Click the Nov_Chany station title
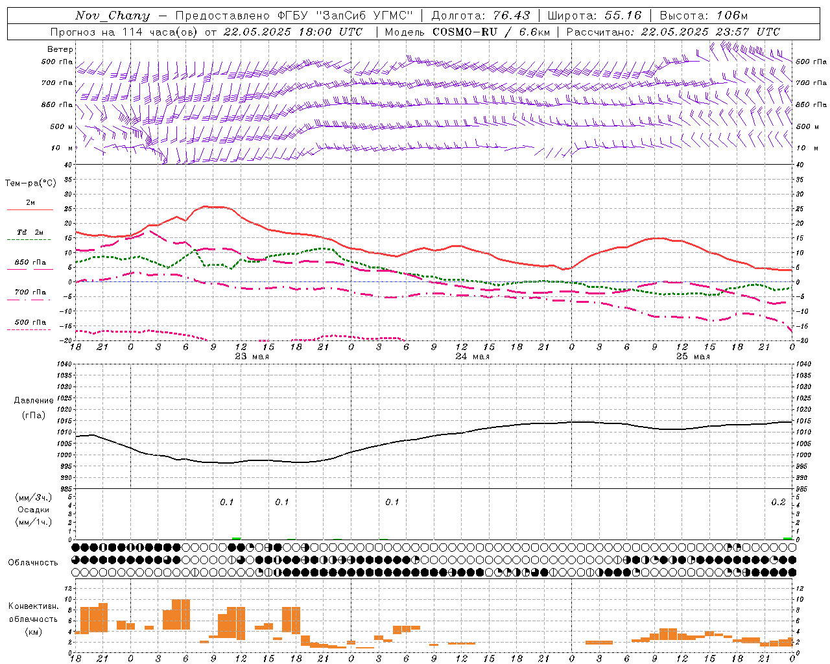 coord(113,16)
